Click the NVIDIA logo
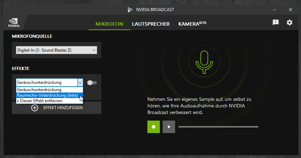Image resolution: width=301 pixels, height=158 pixels. (14, 23)
